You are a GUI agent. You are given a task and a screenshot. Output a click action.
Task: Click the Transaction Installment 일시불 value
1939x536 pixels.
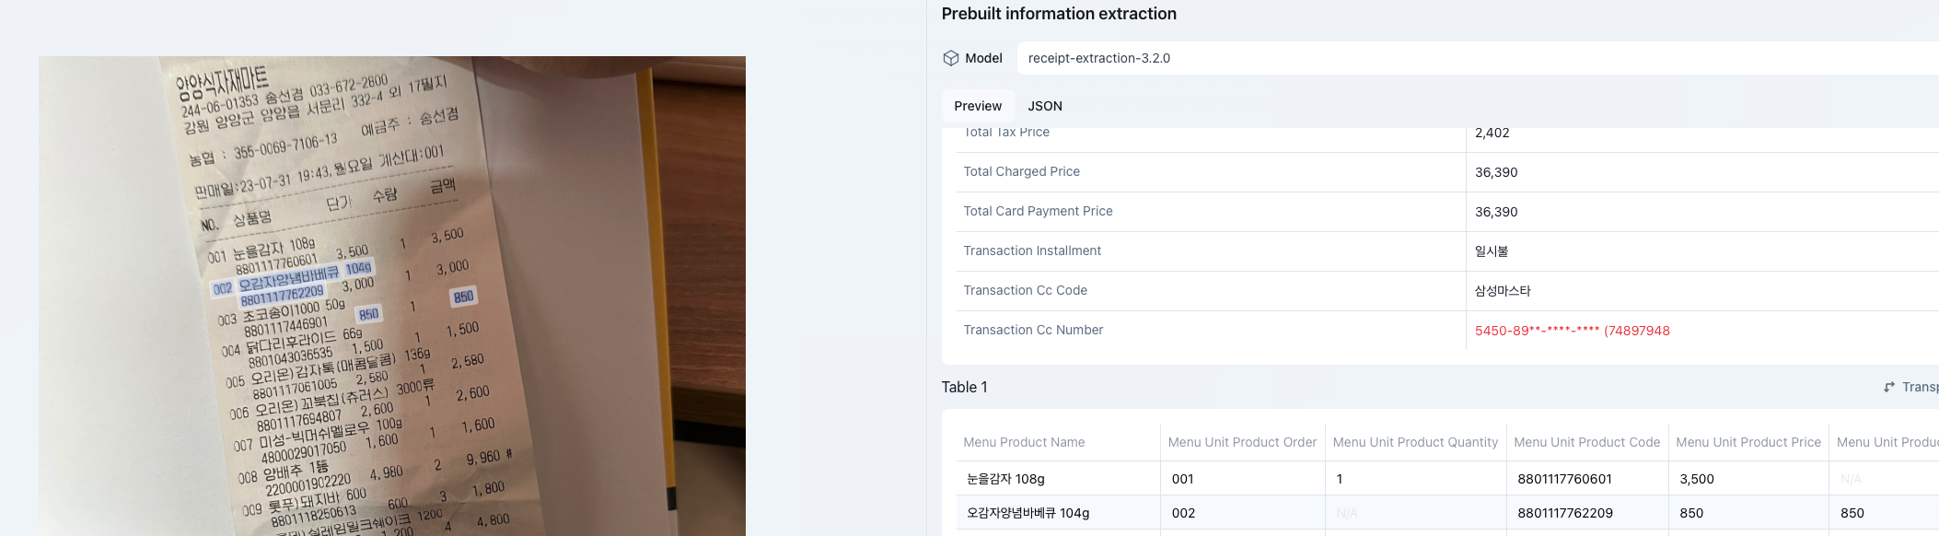[1492, 251]
